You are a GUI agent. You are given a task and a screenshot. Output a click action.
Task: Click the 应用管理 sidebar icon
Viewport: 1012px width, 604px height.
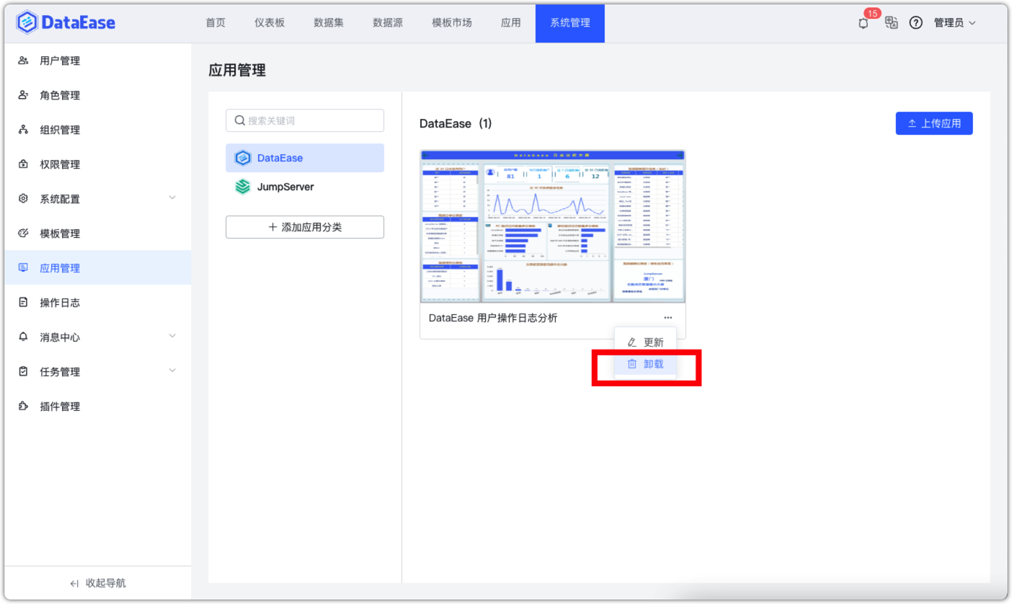coord(23,268)
